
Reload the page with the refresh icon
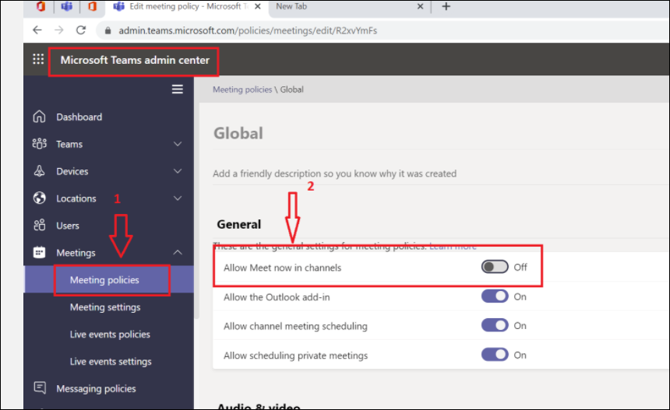(x=81, y=30)
